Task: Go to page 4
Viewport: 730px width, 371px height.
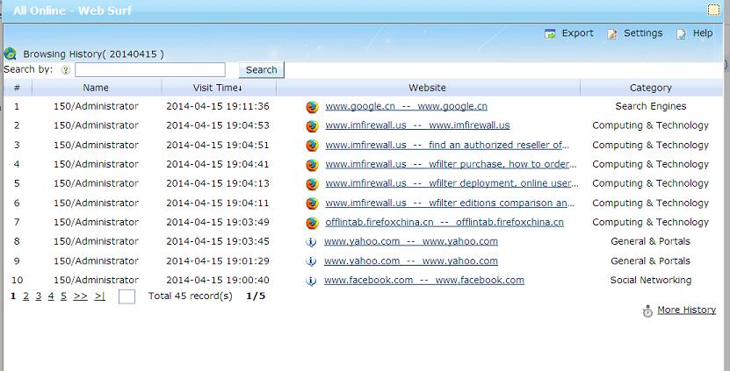Action: (x=51, y=296)
